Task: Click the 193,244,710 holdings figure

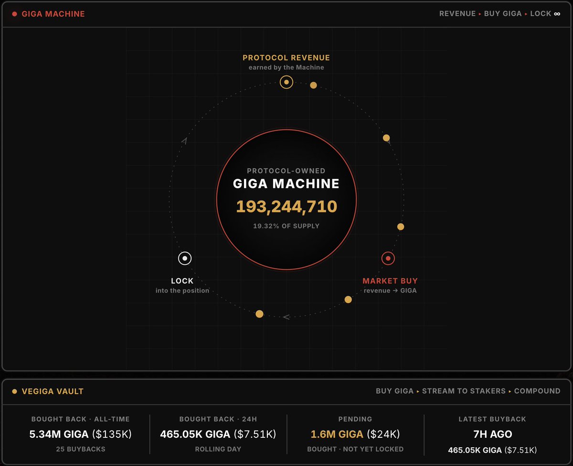Action: pos(286,206)
